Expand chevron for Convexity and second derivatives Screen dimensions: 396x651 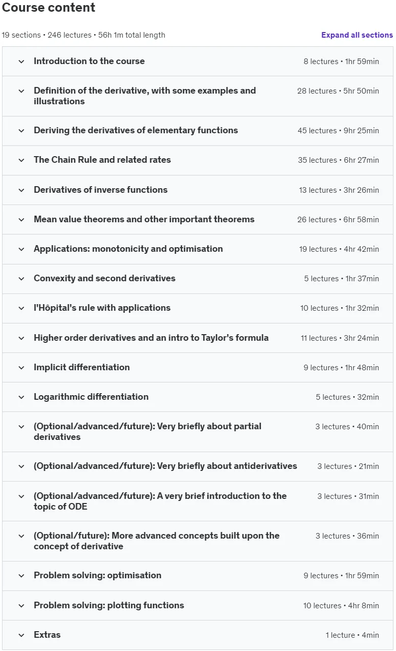21,279
